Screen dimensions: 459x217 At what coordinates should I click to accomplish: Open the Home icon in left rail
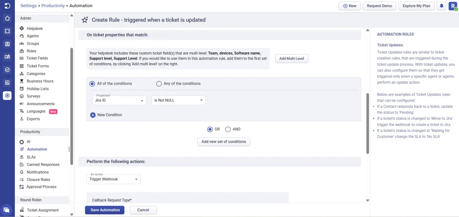click(7, 18)
